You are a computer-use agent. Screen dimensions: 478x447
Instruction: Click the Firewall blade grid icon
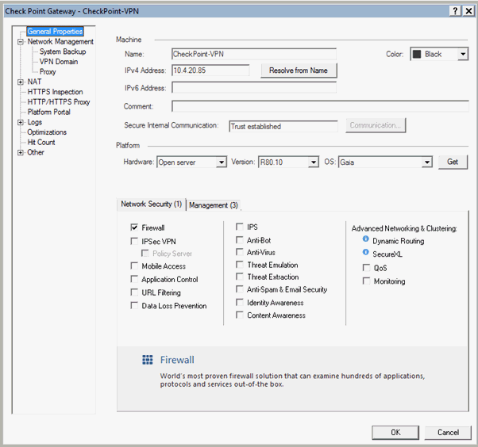coord(148,360)
